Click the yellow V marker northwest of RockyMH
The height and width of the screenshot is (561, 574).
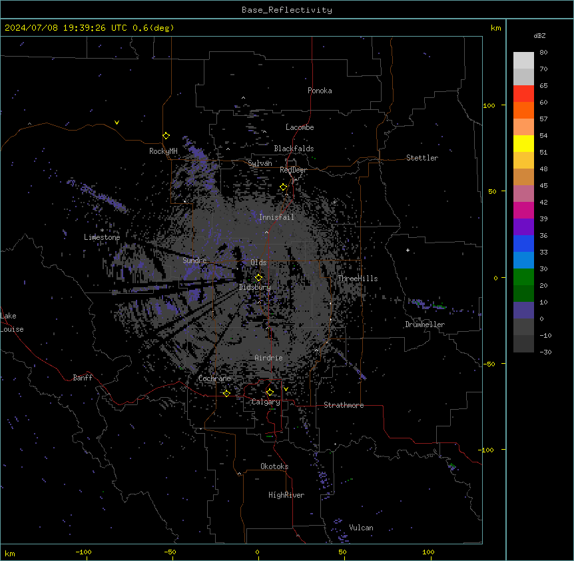point(117,123)
